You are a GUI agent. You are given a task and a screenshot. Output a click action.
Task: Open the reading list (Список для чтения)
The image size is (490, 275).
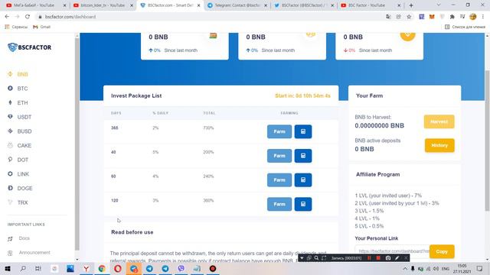pos(465,27)
